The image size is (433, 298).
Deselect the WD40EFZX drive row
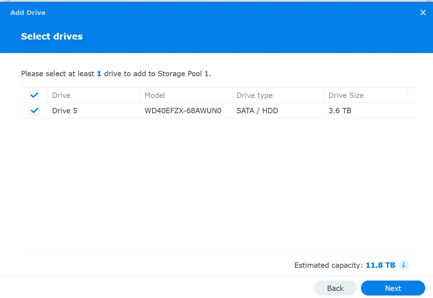coord(34,110)
